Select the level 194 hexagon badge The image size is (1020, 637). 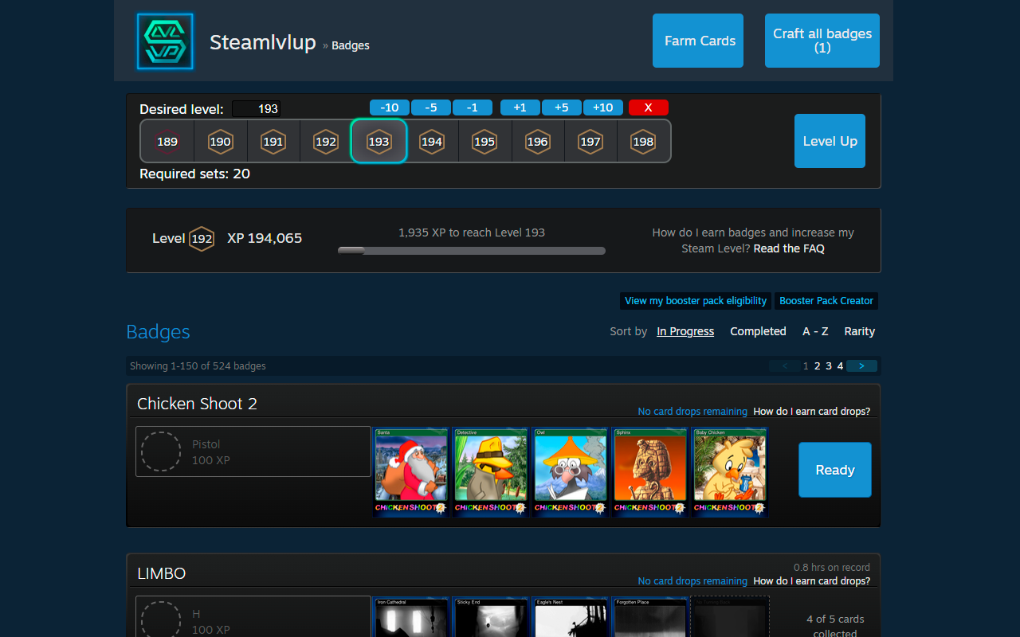coord(432,141)
